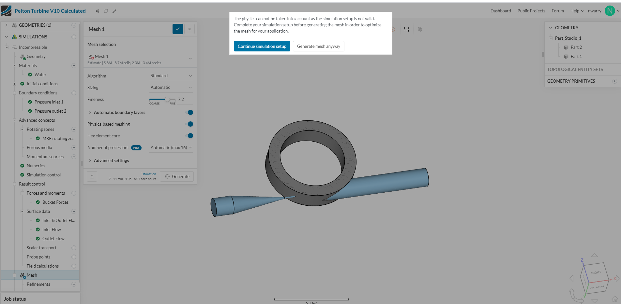621x304 pixels.
Task: Reset view with the home icon
Action: 615,299
